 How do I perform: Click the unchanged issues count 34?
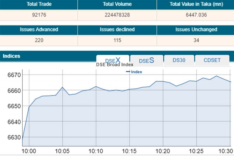pos(195,40)
